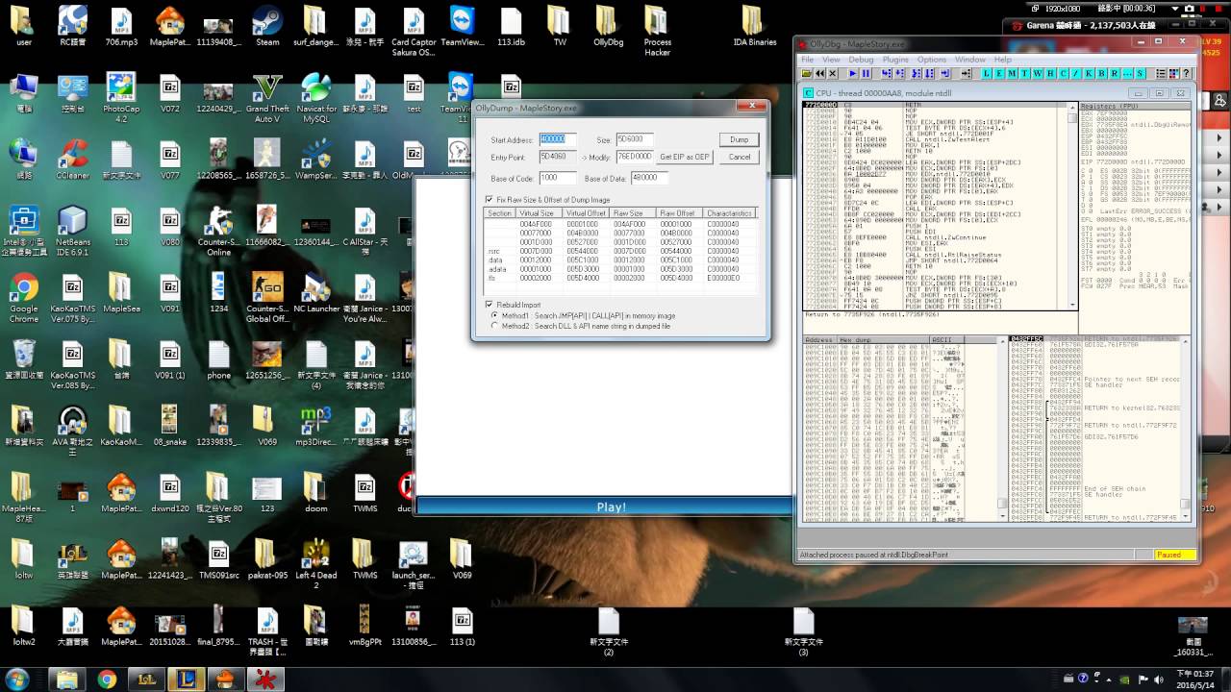Click the Base of Code input field

point(558,178)
